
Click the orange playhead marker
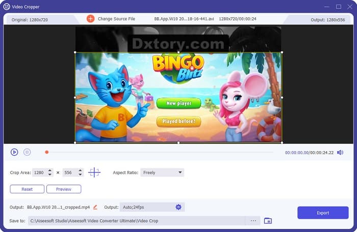coord(47,152)
